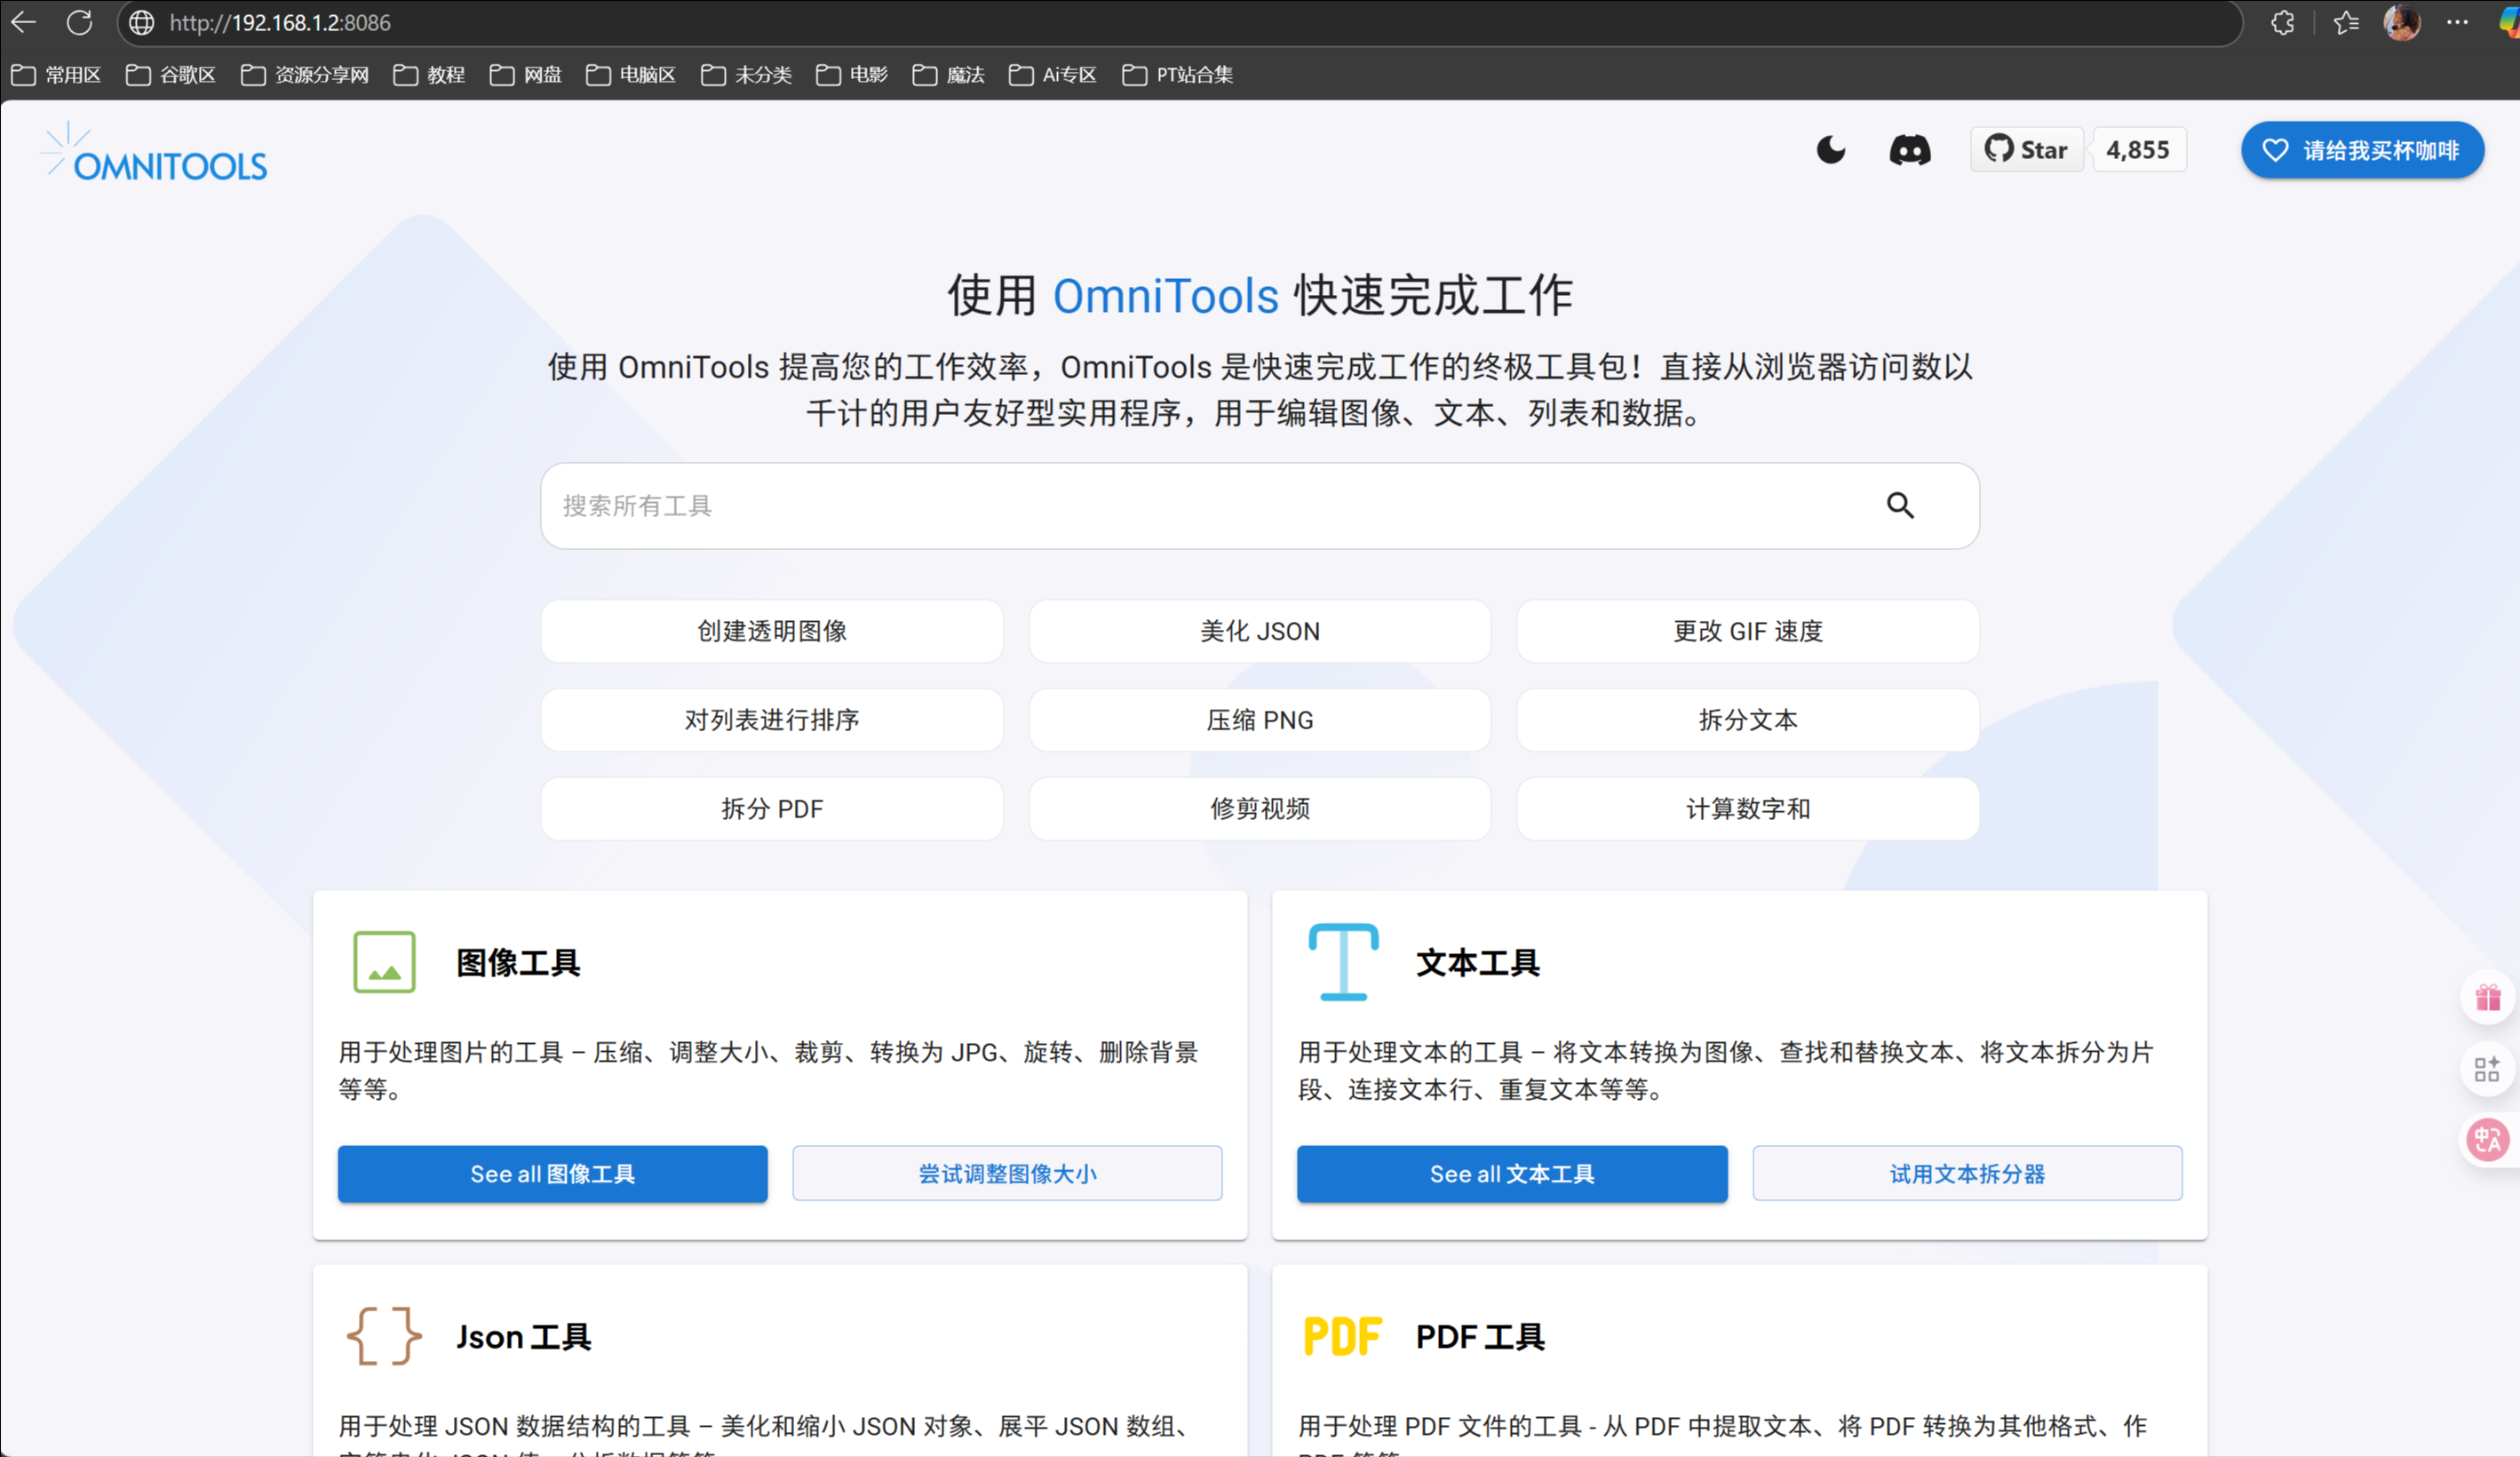Click the See all 图像工具 button
2520x1457 pixels.
click(552, 1174)
